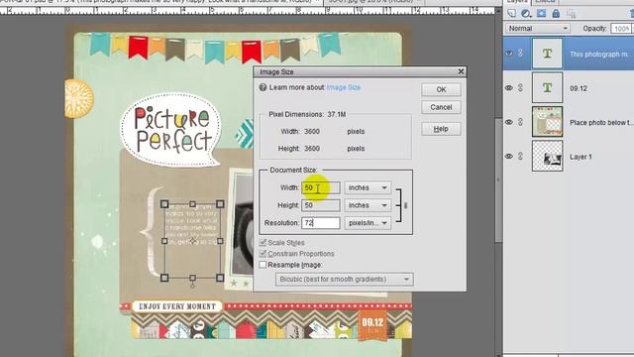Enable the Resample Image checkbox
634x357 pixels.
[263, 265]
